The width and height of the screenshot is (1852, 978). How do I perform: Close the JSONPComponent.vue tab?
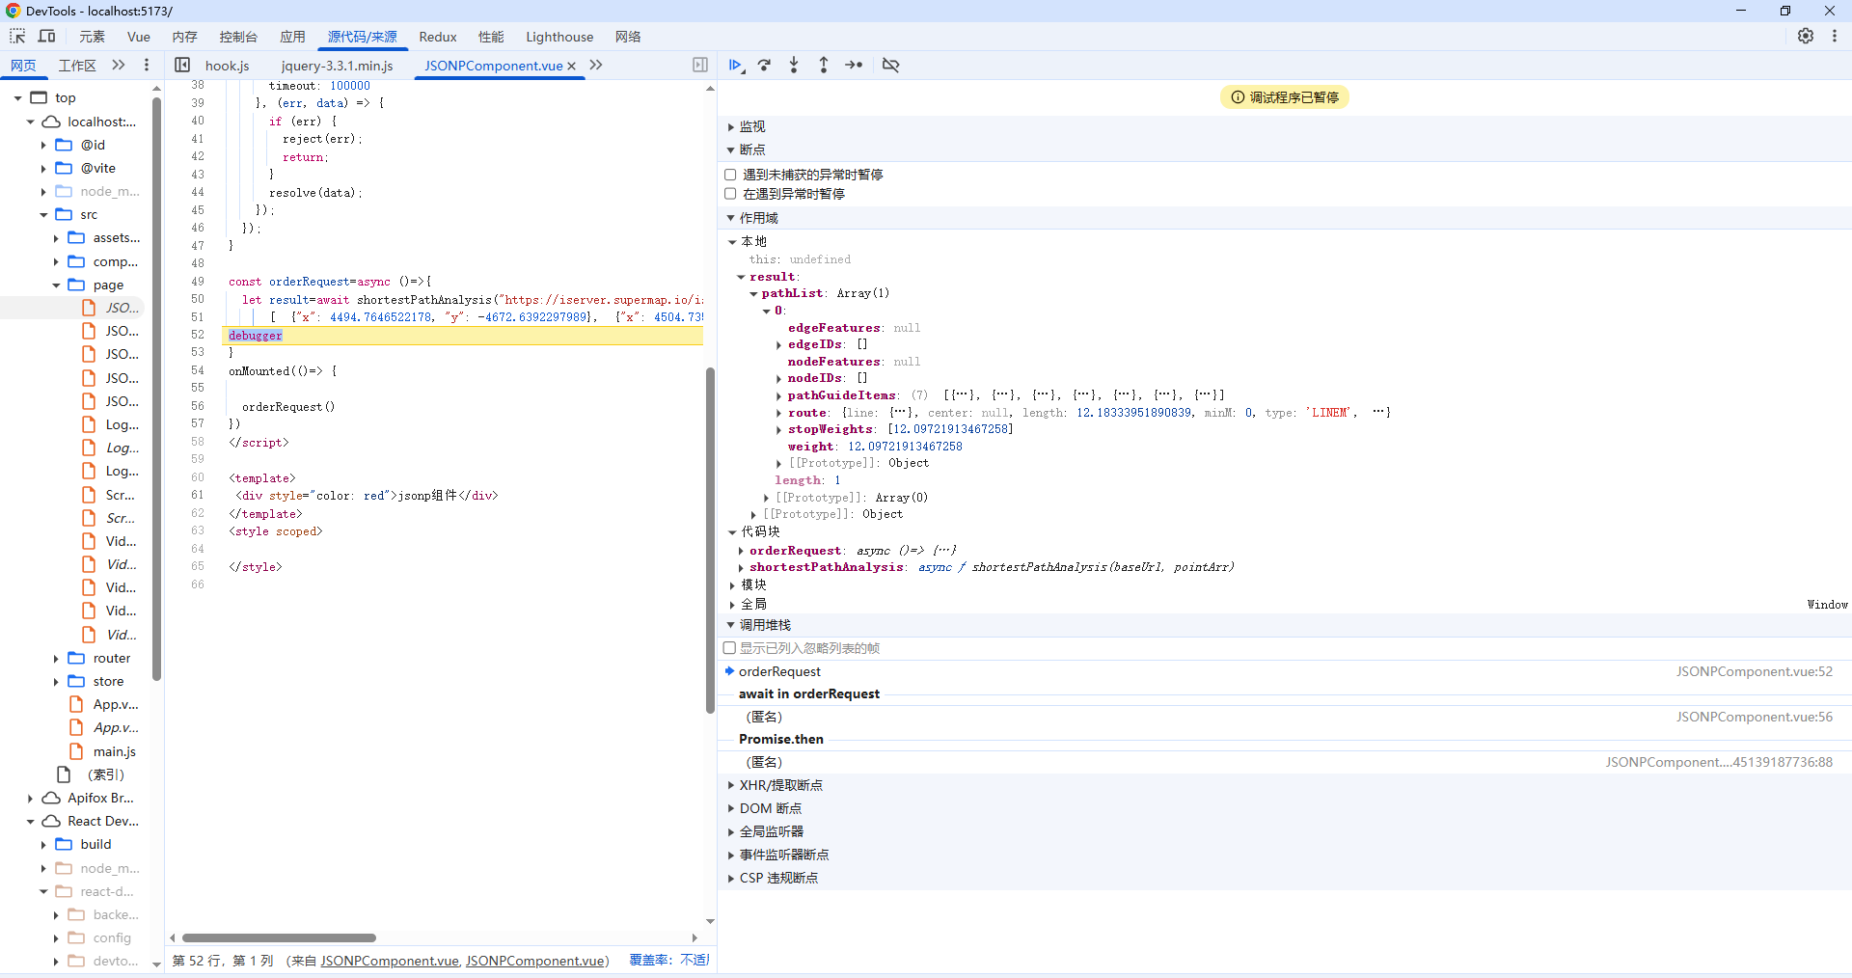572,66
